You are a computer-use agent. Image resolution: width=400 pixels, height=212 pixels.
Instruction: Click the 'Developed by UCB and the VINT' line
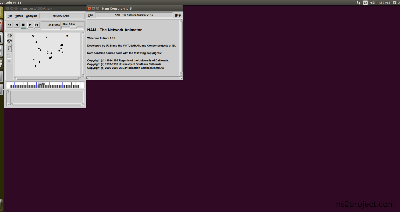tap(131, 46)
